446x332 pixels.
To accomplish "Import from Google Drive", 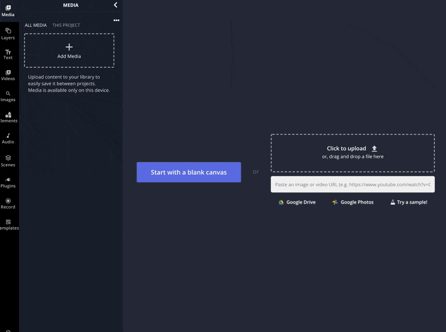I will [297, 202].
